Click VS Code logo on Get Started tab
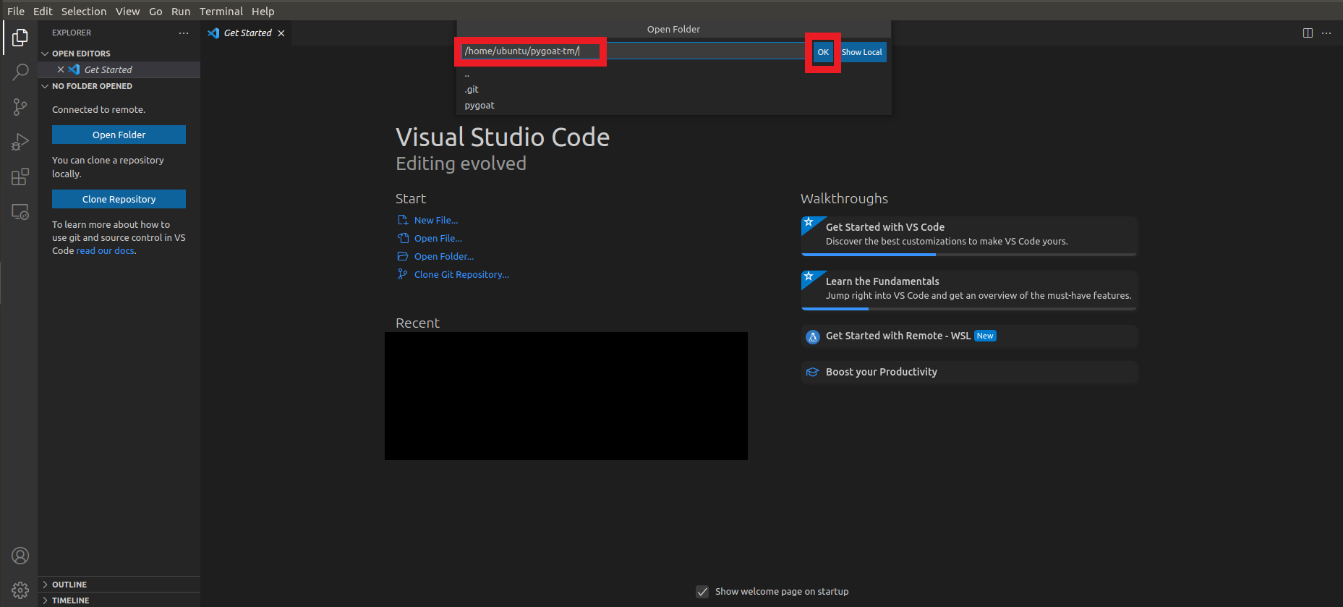Viewport: 1343px width, 607px height. tap(213, 33)
